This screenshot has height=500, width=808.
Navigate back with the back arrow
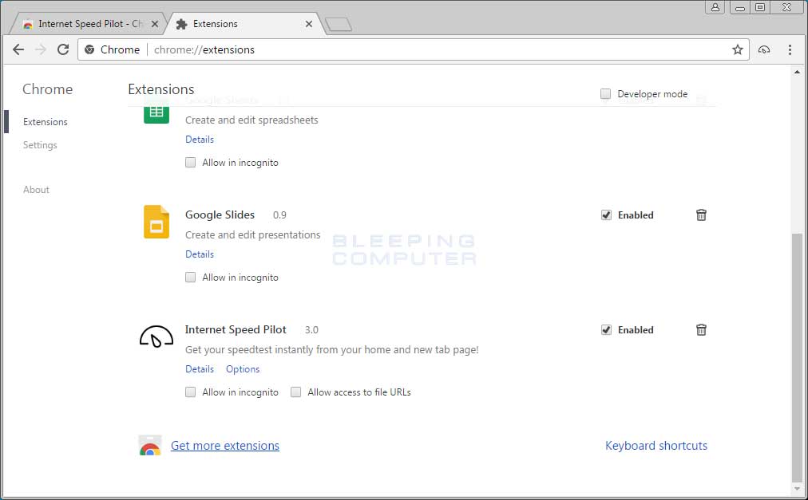[x=18, y=49]
